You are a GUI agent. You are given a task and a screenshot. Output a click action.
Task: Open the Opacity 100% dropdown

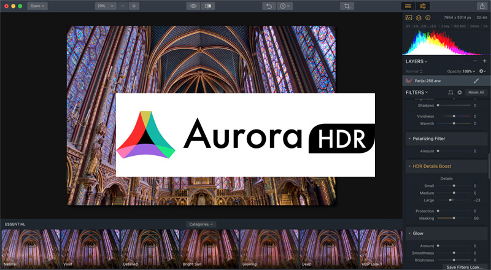[x=461, y=71]
